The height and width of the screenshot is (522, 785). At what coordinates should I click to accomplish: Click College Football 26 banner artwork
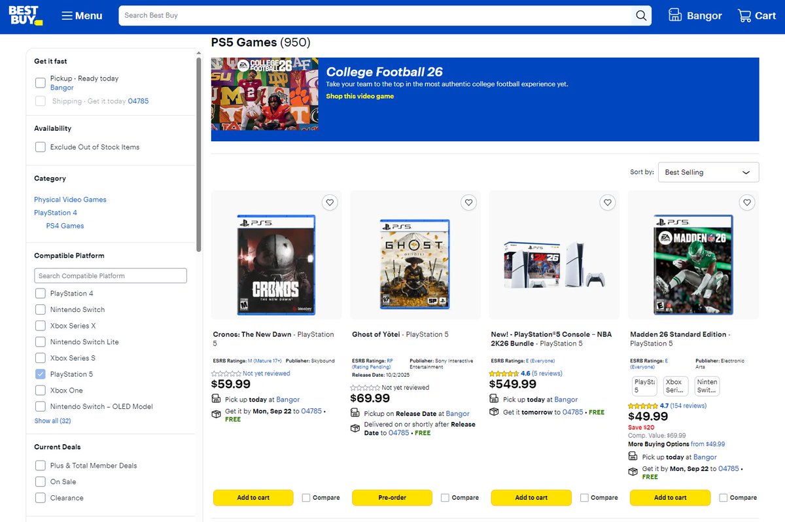(264, 94)
